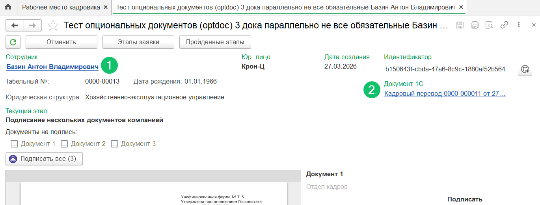Open Этапы заявки
Image resolution: width=540 pixels, height=205 pixels.
tap(138, 42)
